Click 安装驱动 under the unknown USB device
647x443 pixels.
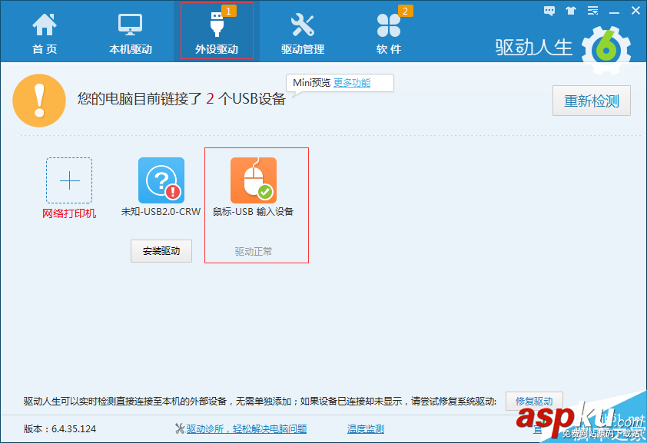[161, 250]
